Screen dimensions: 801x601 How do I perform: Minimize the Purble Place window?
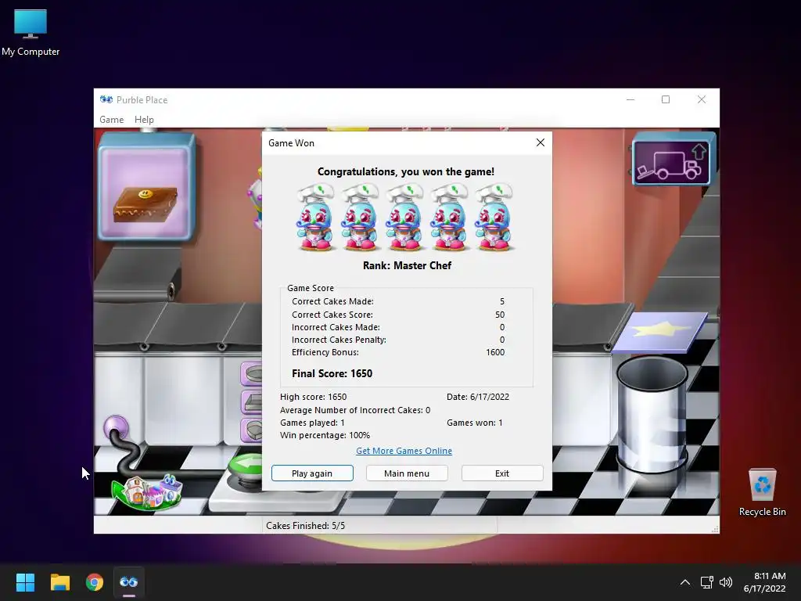630,99
